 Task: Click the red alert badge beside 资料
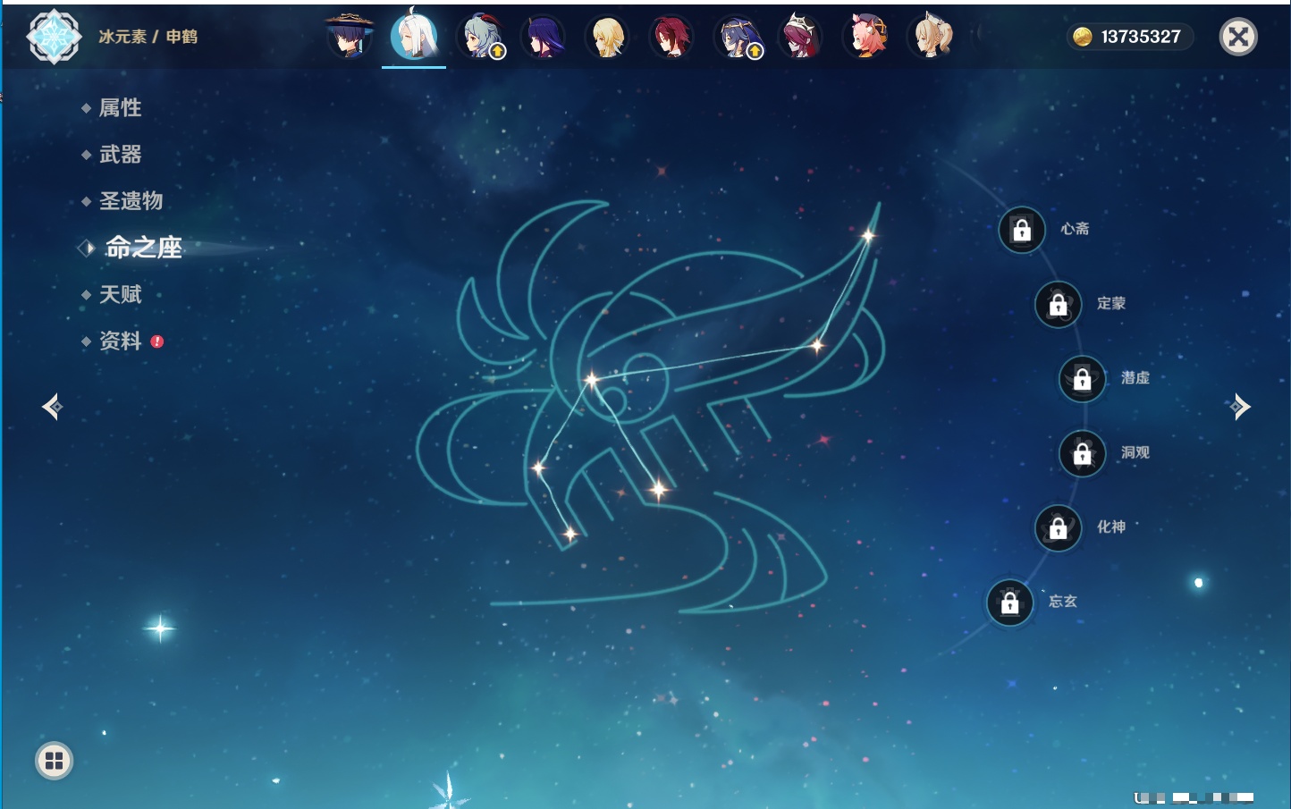[x=157, y=341]
